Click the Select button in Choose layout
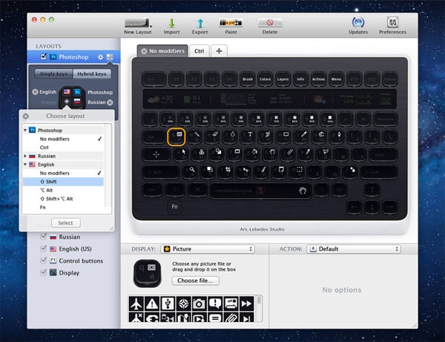 [x=65, y=223]
